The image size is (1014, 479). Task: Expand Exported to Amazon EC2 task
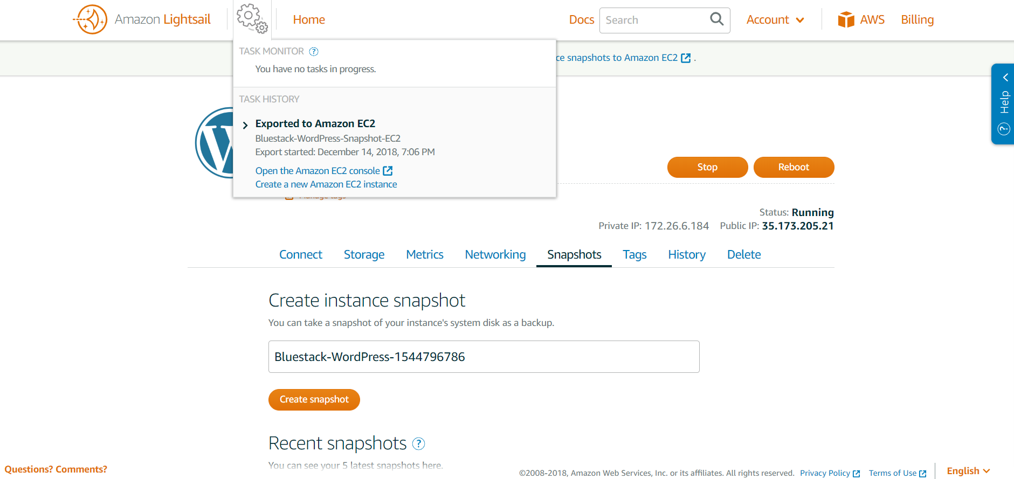click(245, 125)
